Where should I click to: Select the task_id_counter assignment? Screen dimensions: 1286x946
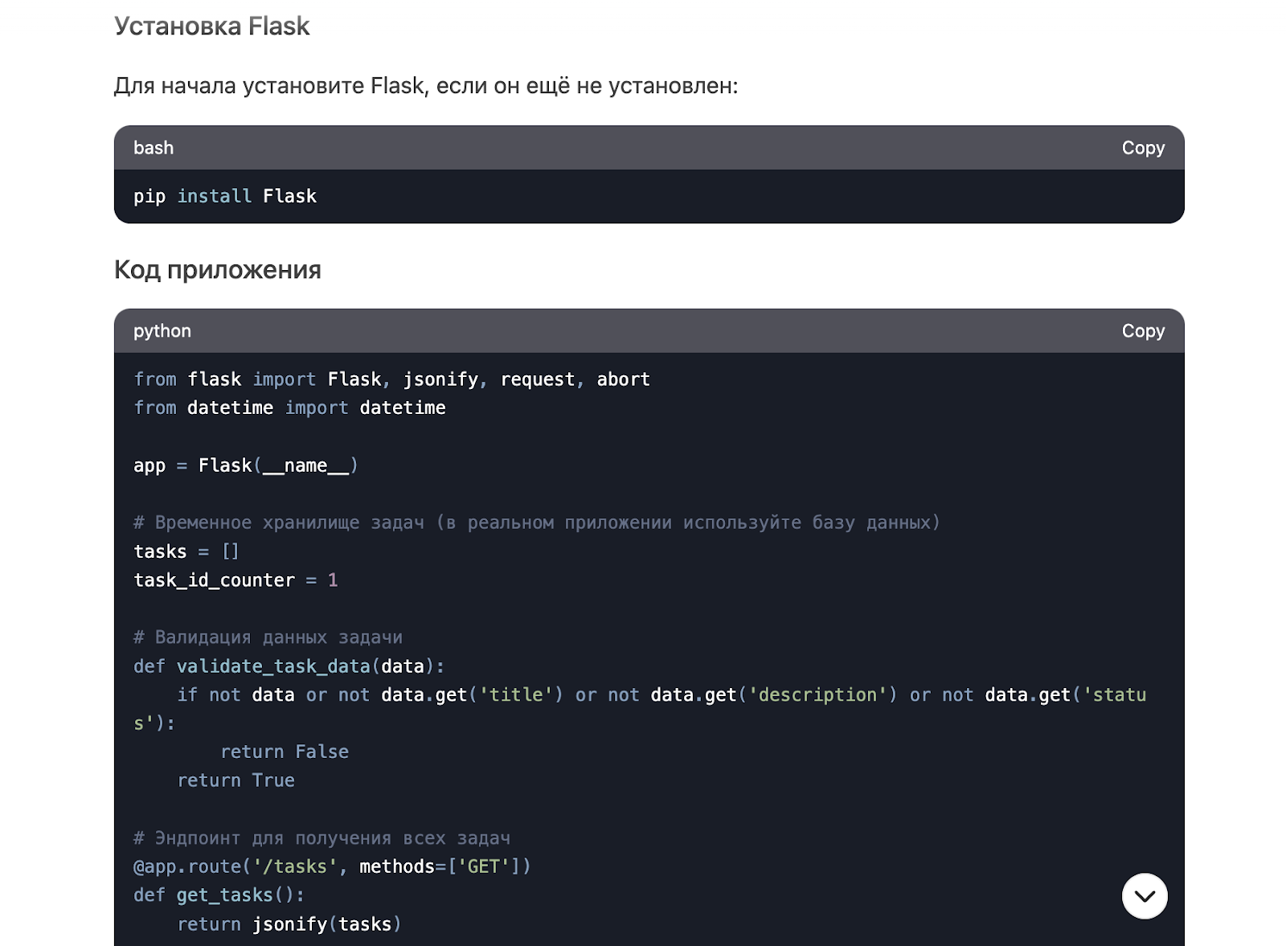click(x=235, y=579)
